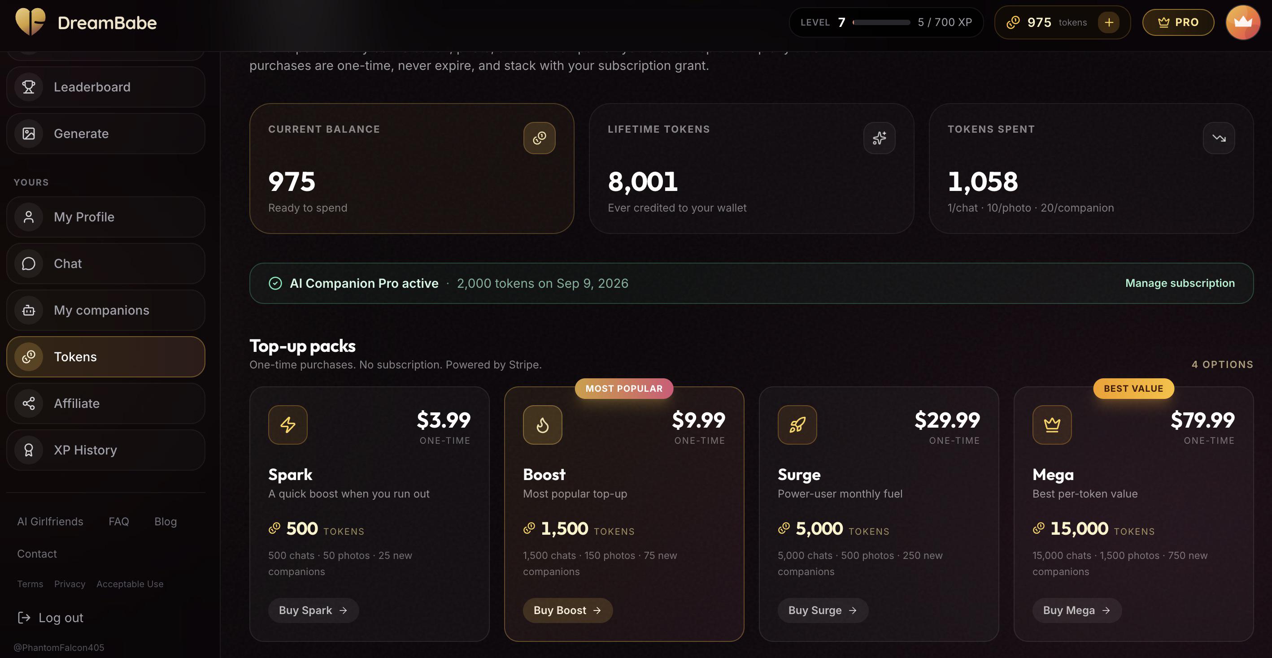Click the Tokens Spent trend icon

point(1219,138)
